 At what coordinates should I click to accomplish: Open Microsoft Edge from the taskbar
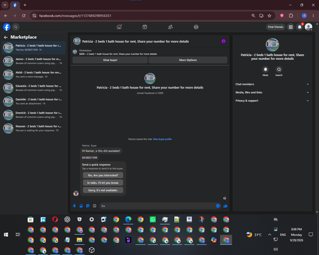pyautogui.click(x=128, y=219)
